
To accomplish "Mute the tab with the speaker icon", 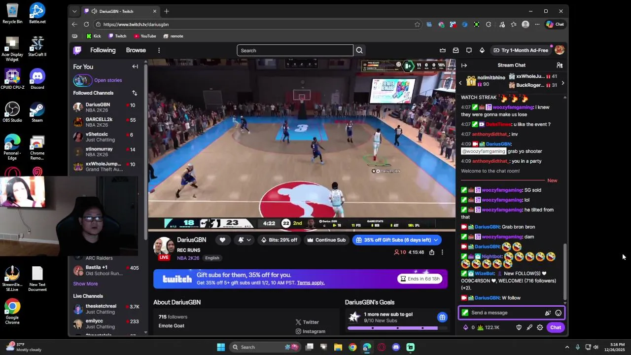I will pyautogui.click(x=94, y=11).
